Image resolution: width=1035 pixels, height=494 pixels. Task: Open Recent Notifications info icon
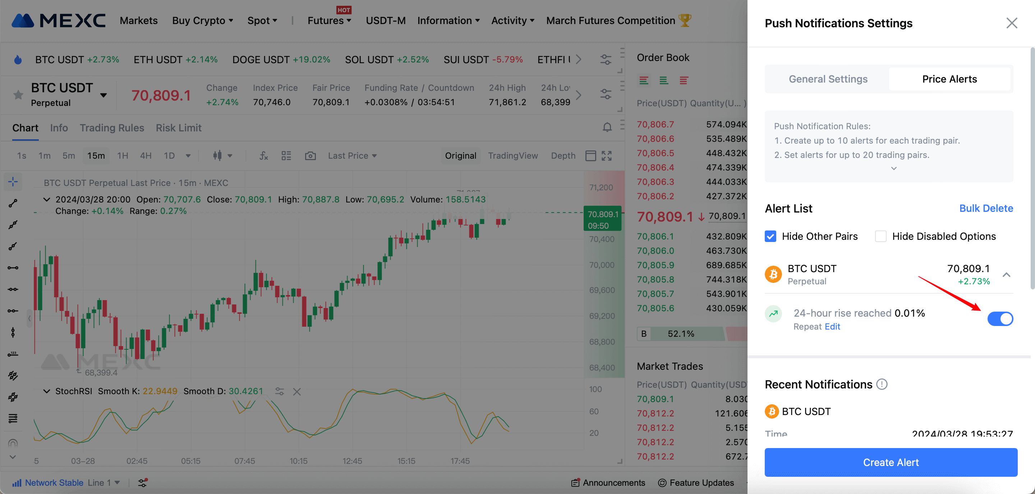[x=882, y=384]
